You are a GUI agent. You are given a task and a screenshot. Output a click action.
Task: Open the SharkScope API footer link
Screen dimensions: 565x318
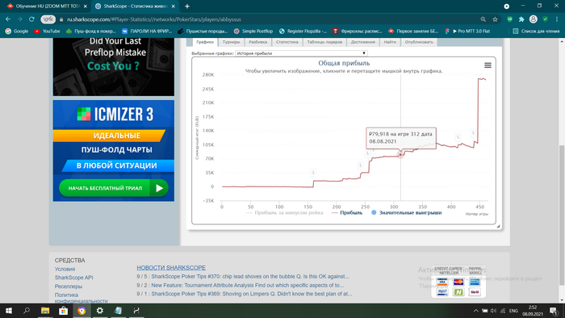click(74, 278)
